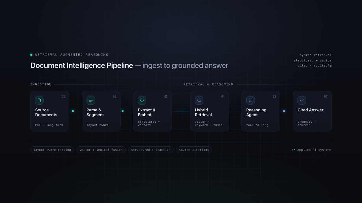
Task: Click step number 04
Action: [223, 97]
